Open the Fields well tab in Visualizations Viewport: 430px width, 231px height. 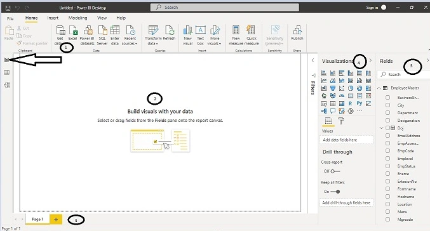(328, 121)
